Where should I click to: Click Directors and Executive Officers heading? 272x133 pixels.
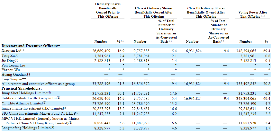click(31, 46)
